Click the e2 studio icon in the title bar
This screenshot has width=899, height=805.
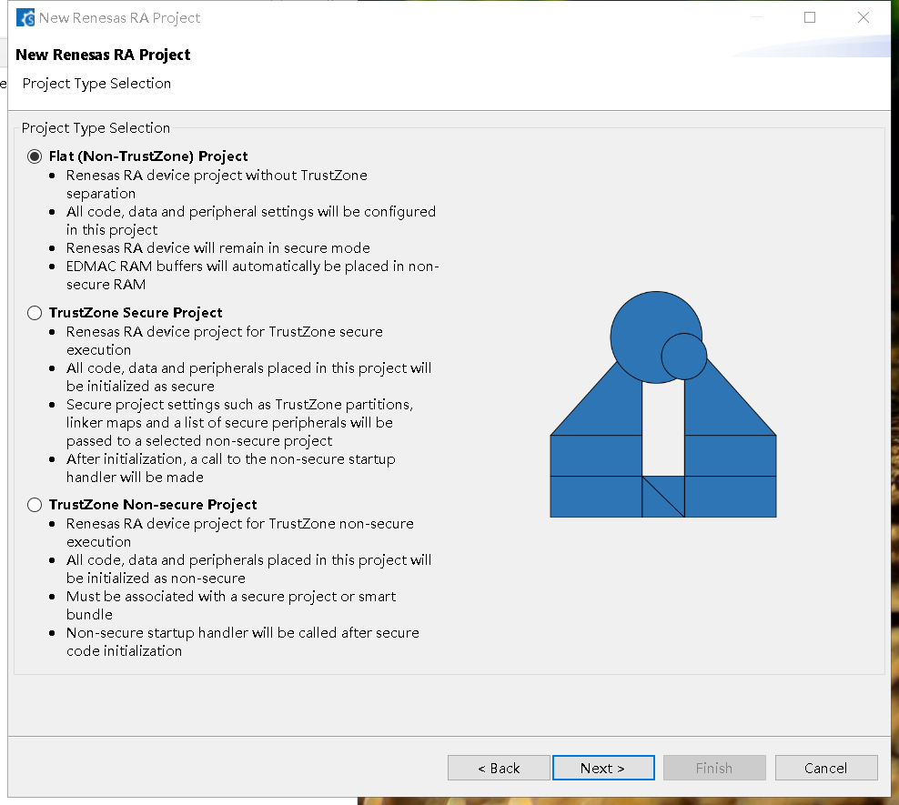25,18
